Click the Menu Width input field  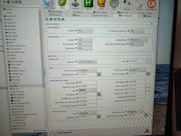pos(88,82)
